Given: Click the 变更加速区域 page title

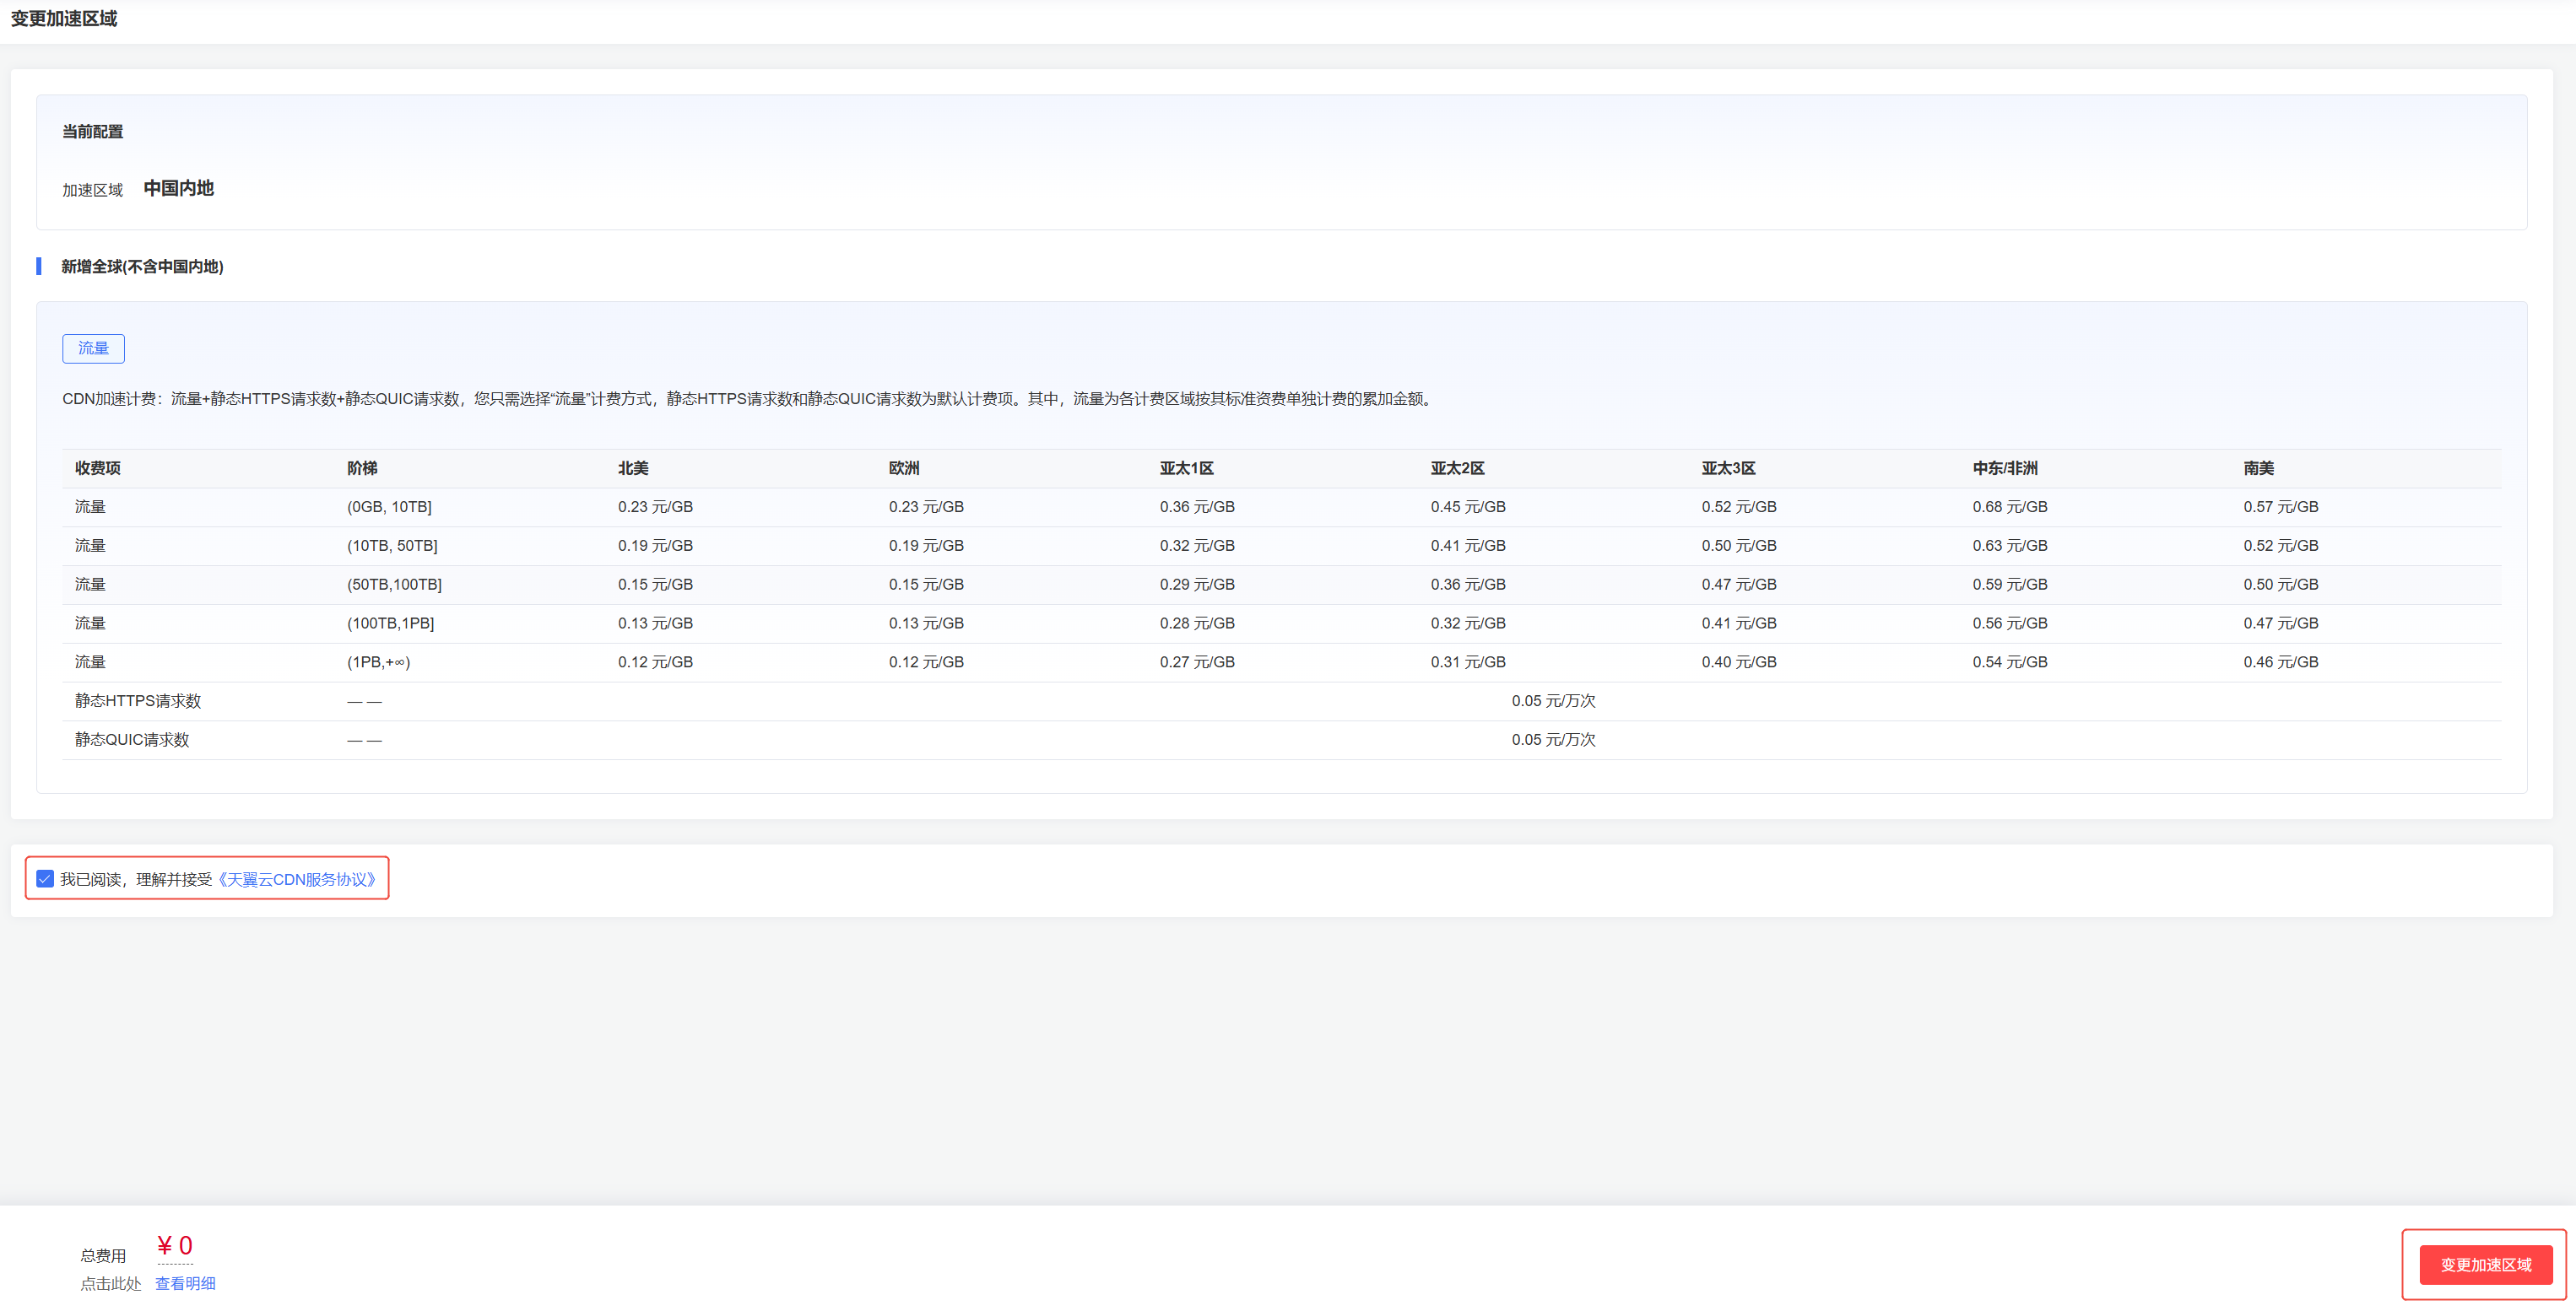Looking at the screenshot, I should [64, 19].
